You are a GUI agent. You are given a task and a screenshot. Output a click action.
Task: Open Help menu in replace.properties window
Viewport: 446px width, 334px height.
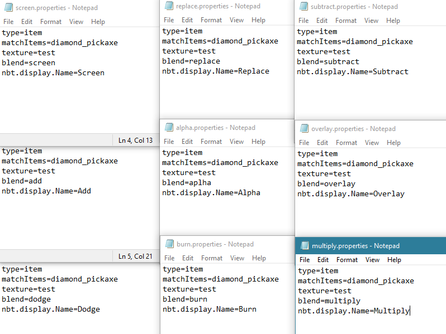(258, 20)
